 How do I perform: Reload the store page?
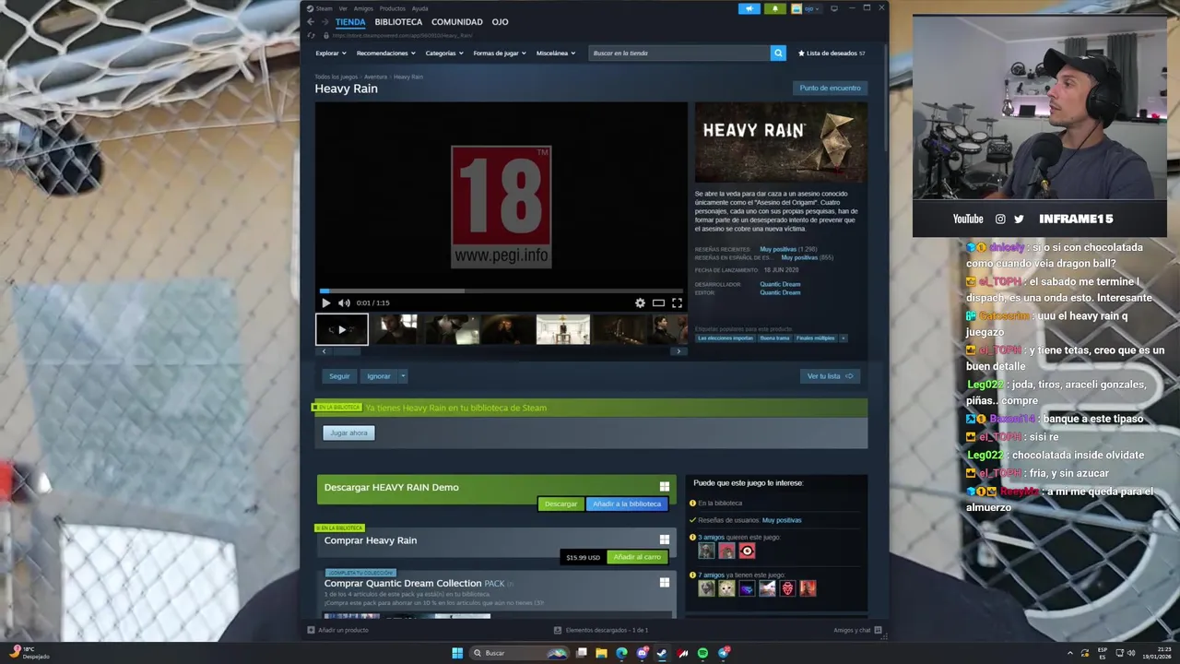click(311, 35)
